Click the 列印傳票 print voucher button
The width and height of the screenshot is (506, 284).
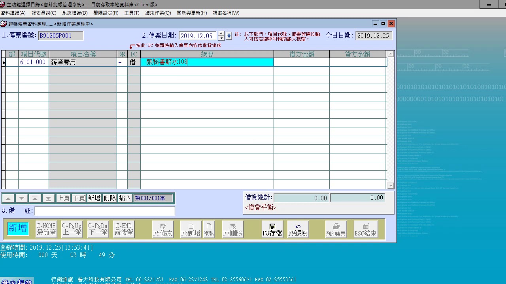(336, 229)
